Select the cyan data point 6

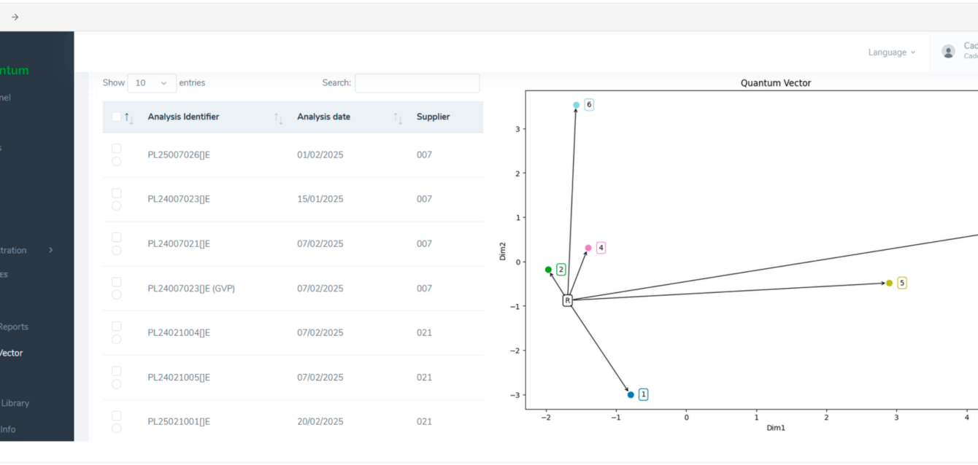click(576, 105)
